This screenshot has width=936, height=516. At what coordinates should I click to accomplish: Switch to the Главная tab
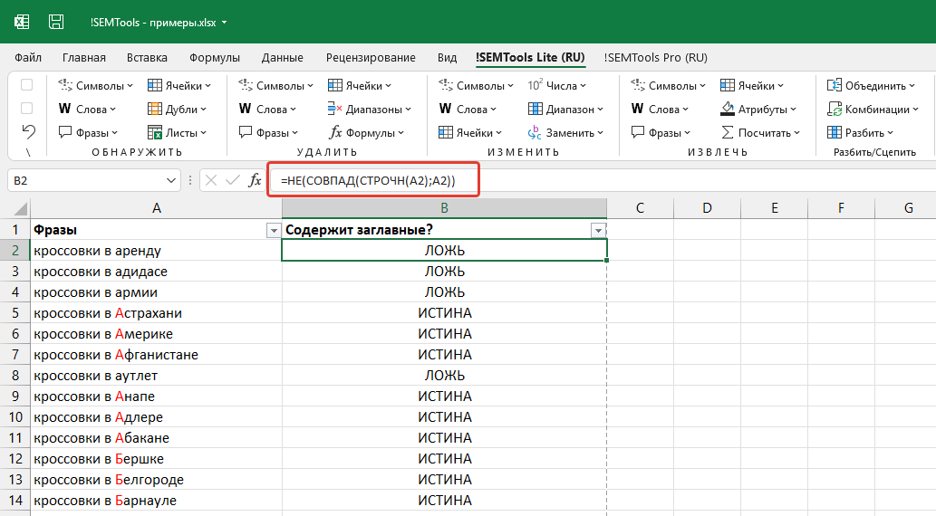click(x=84, y=57)
